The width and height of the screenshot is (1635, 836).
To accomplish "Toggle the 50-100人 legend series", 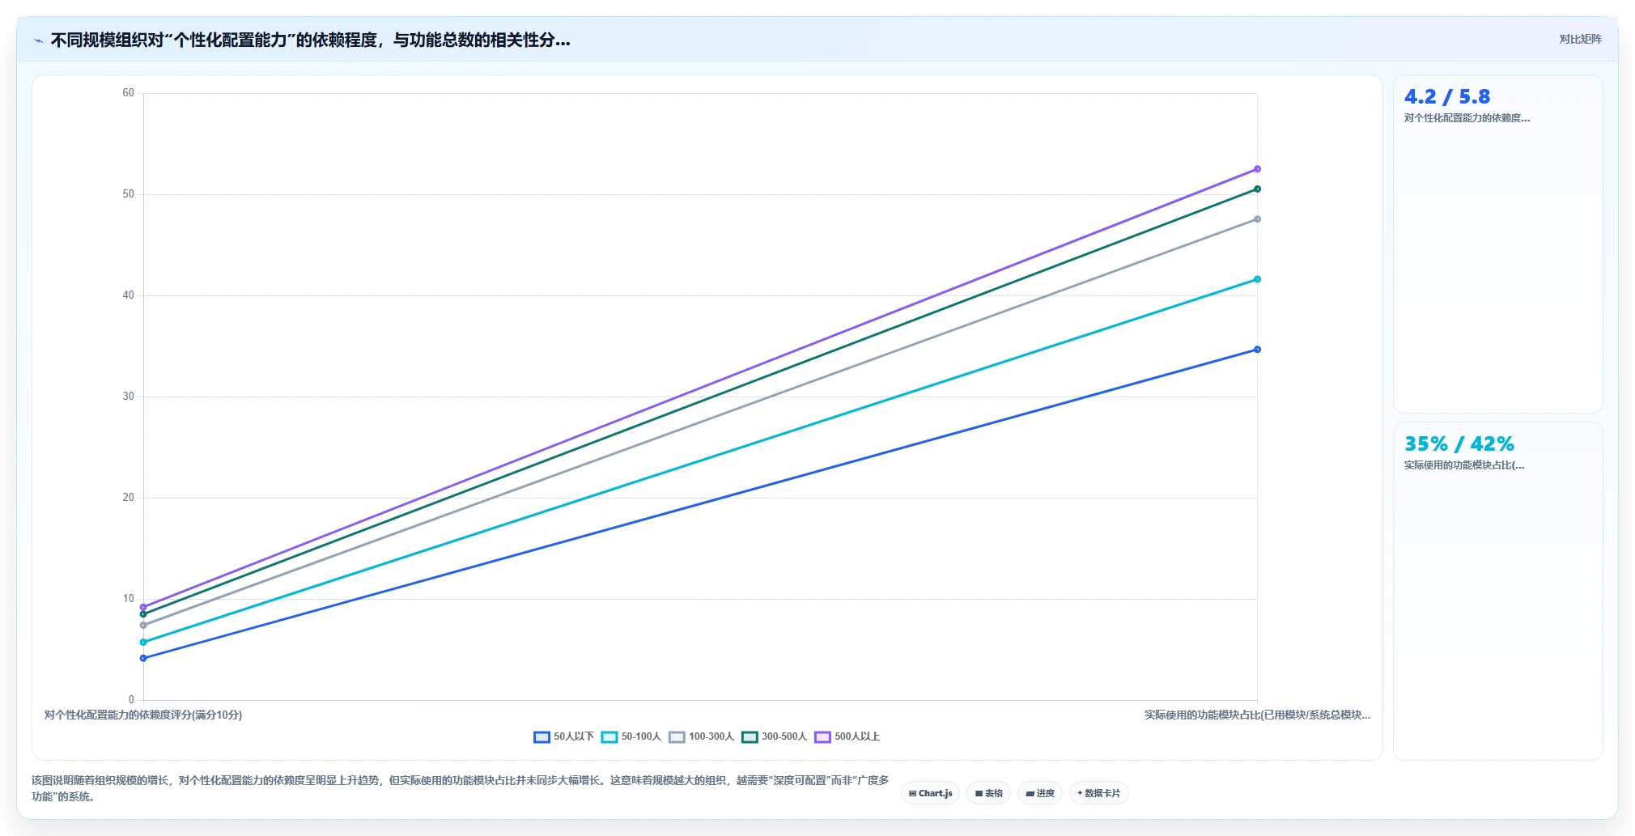I will (631, 736).
